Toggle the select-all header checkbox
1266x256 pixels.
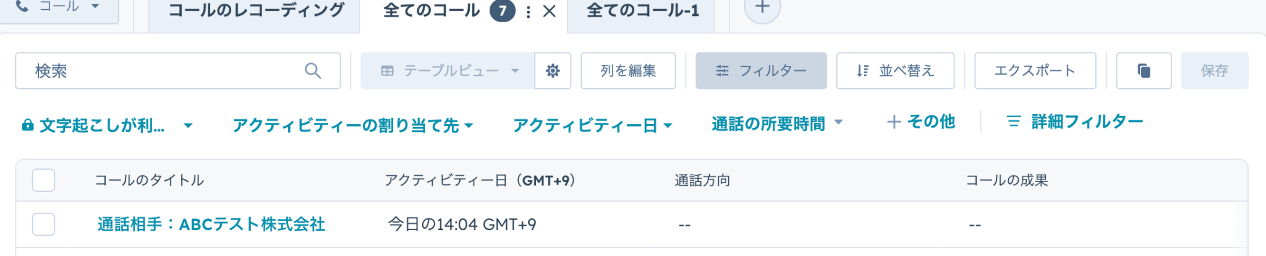click(x=43, y=180)
